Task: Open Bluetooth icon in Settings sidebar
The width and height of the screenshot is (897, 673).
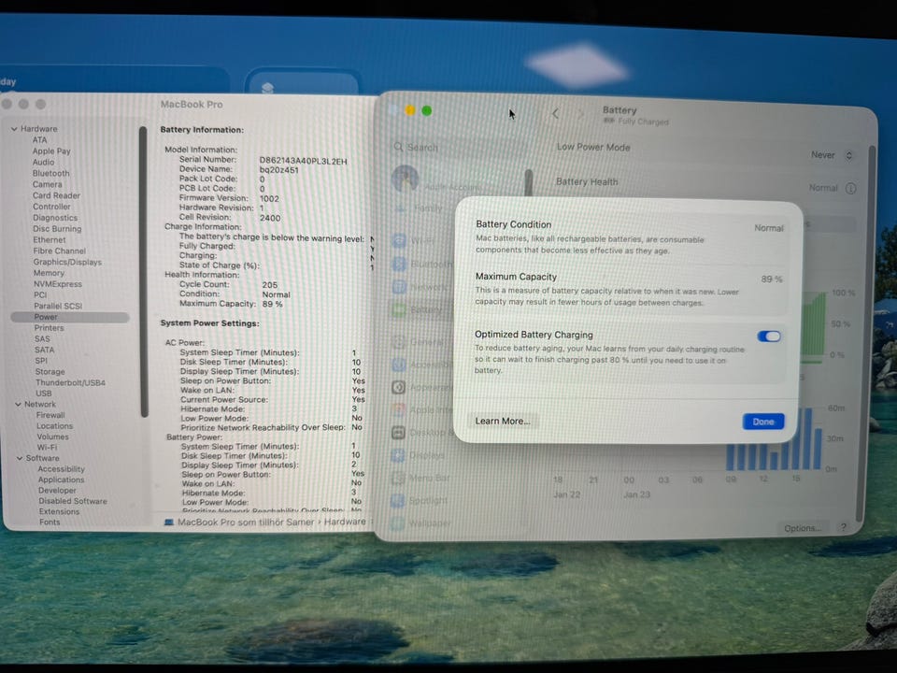Action: tap(399, 264)
